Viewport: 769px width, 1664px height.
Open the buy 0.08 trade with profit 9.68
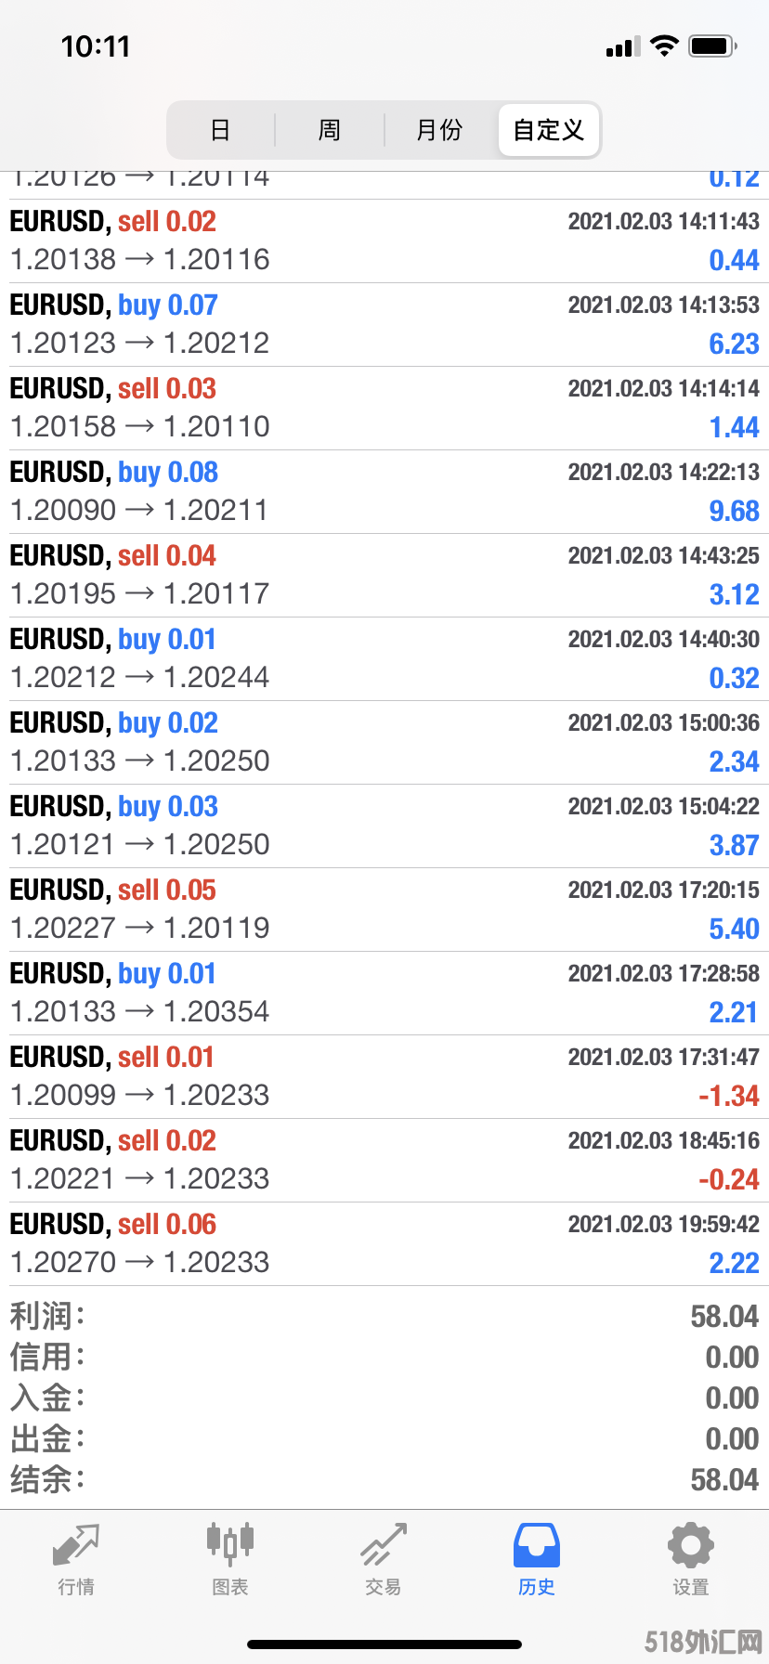[384, 492]
